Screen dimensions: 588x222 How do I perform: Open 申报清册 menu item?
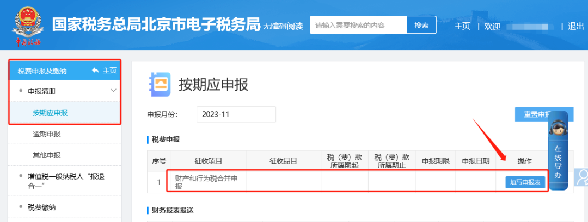pyautogui.click(x=42, y=91)
